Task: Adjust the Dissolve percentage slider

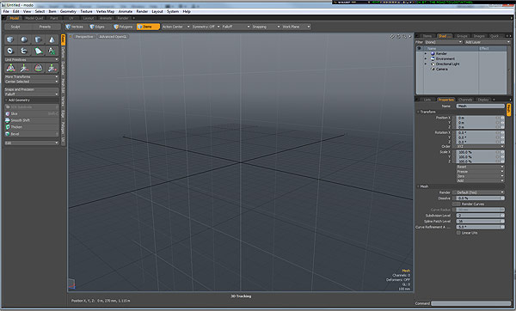Action: 480,198
